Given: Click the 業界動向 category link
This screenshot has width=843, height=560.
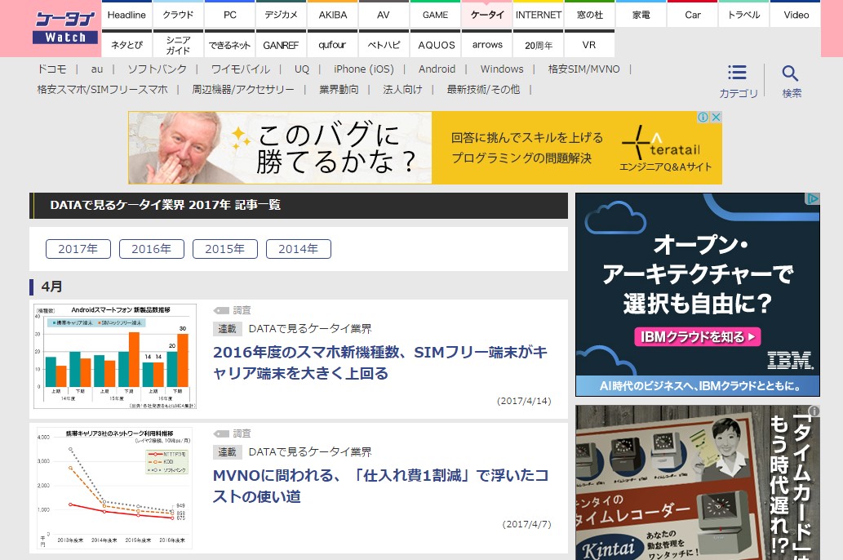Looking at the screenshot, I should pyautogui.click(x=339, y=89).
